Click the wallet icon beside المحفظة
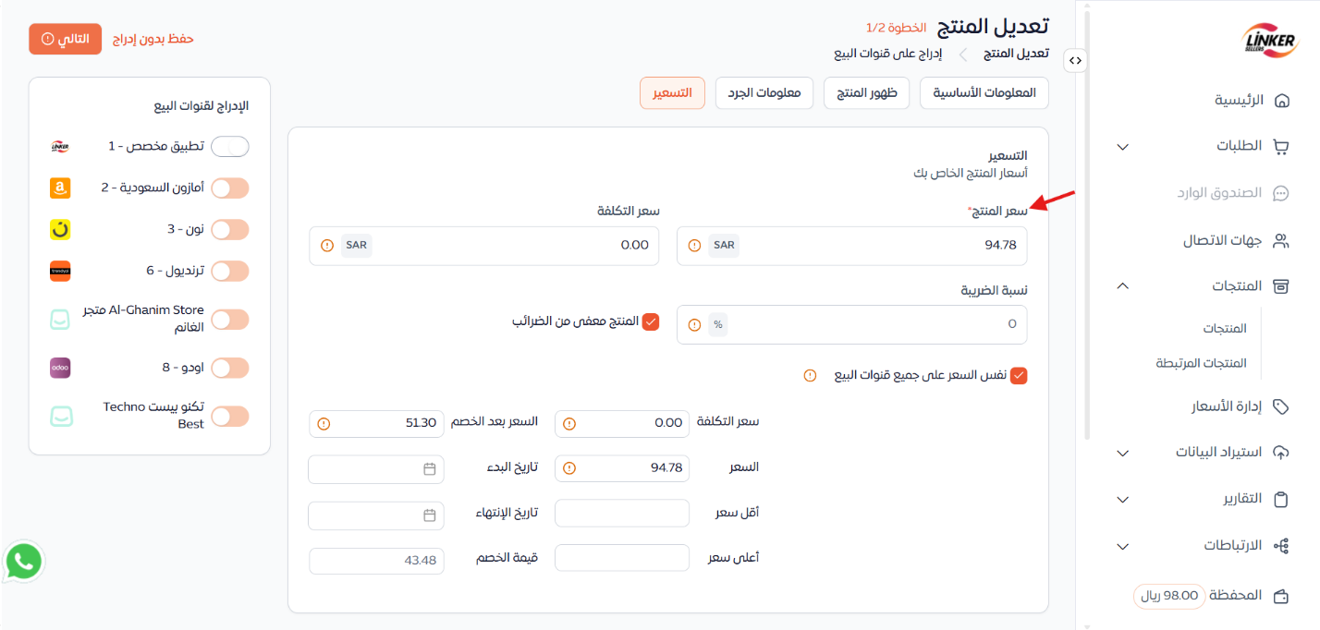This screenshot has height=630, width=1320. click(x=1281, y=596)
